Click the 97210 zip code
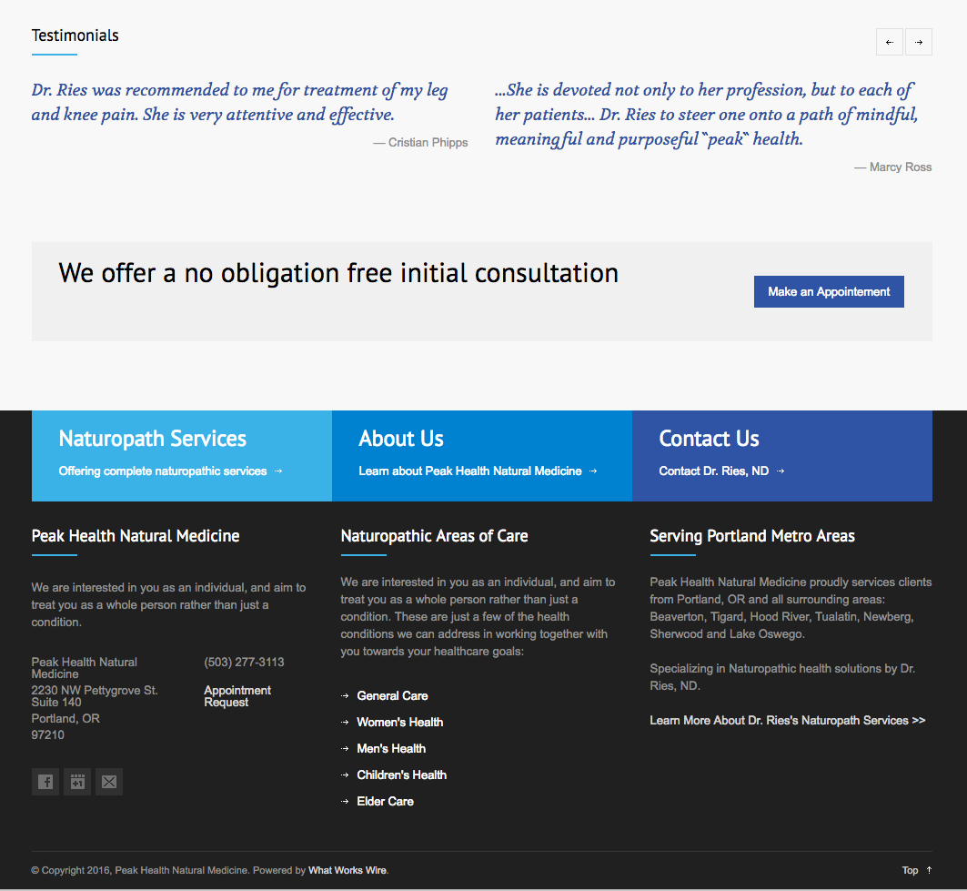 coord(47,734)
